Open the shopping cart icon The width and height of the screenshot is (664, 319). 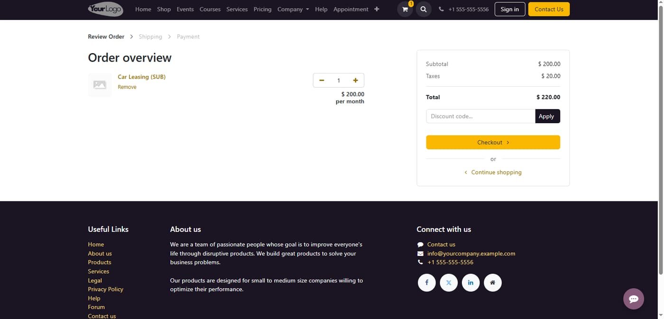tap(405, 9)
